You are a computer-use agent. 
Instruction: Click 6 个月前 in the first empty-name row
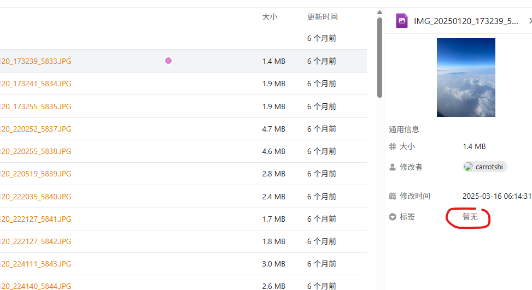tap(321, 38)
